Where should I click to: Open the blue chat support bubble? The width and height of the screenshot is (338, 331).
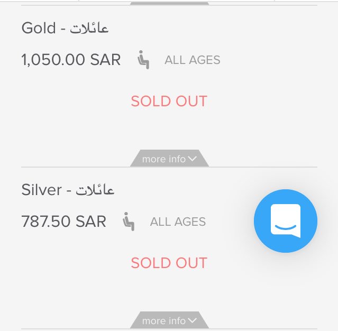286,221
